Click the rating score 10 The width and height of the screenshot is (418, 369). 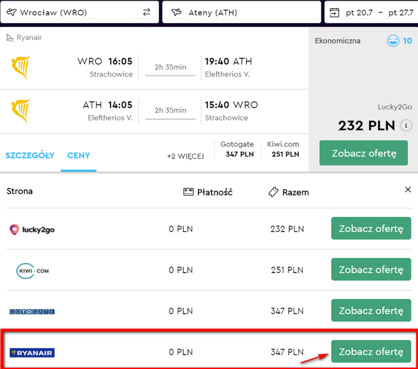407,41
